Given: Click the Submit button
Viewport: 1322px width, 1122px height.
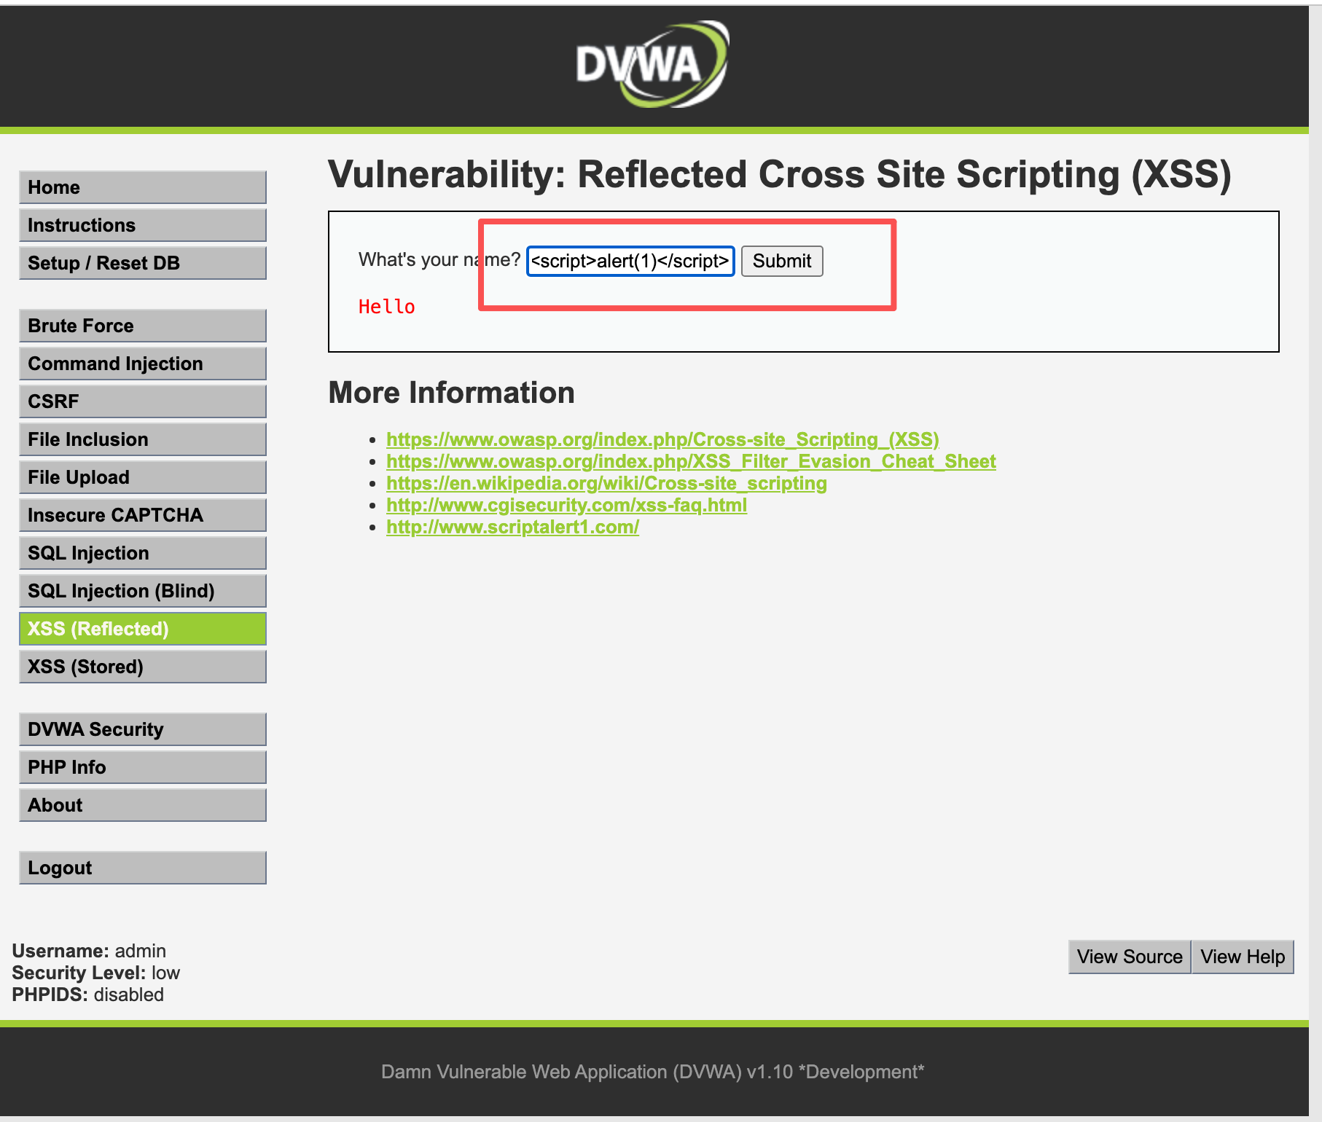Looking at the screenshot, I should pyautogui.click(x=782, y=261).
